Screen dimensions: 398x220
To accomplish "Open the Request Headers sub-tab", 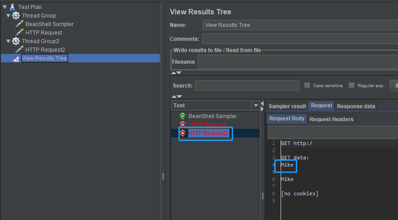I will (x=331, y=119).
